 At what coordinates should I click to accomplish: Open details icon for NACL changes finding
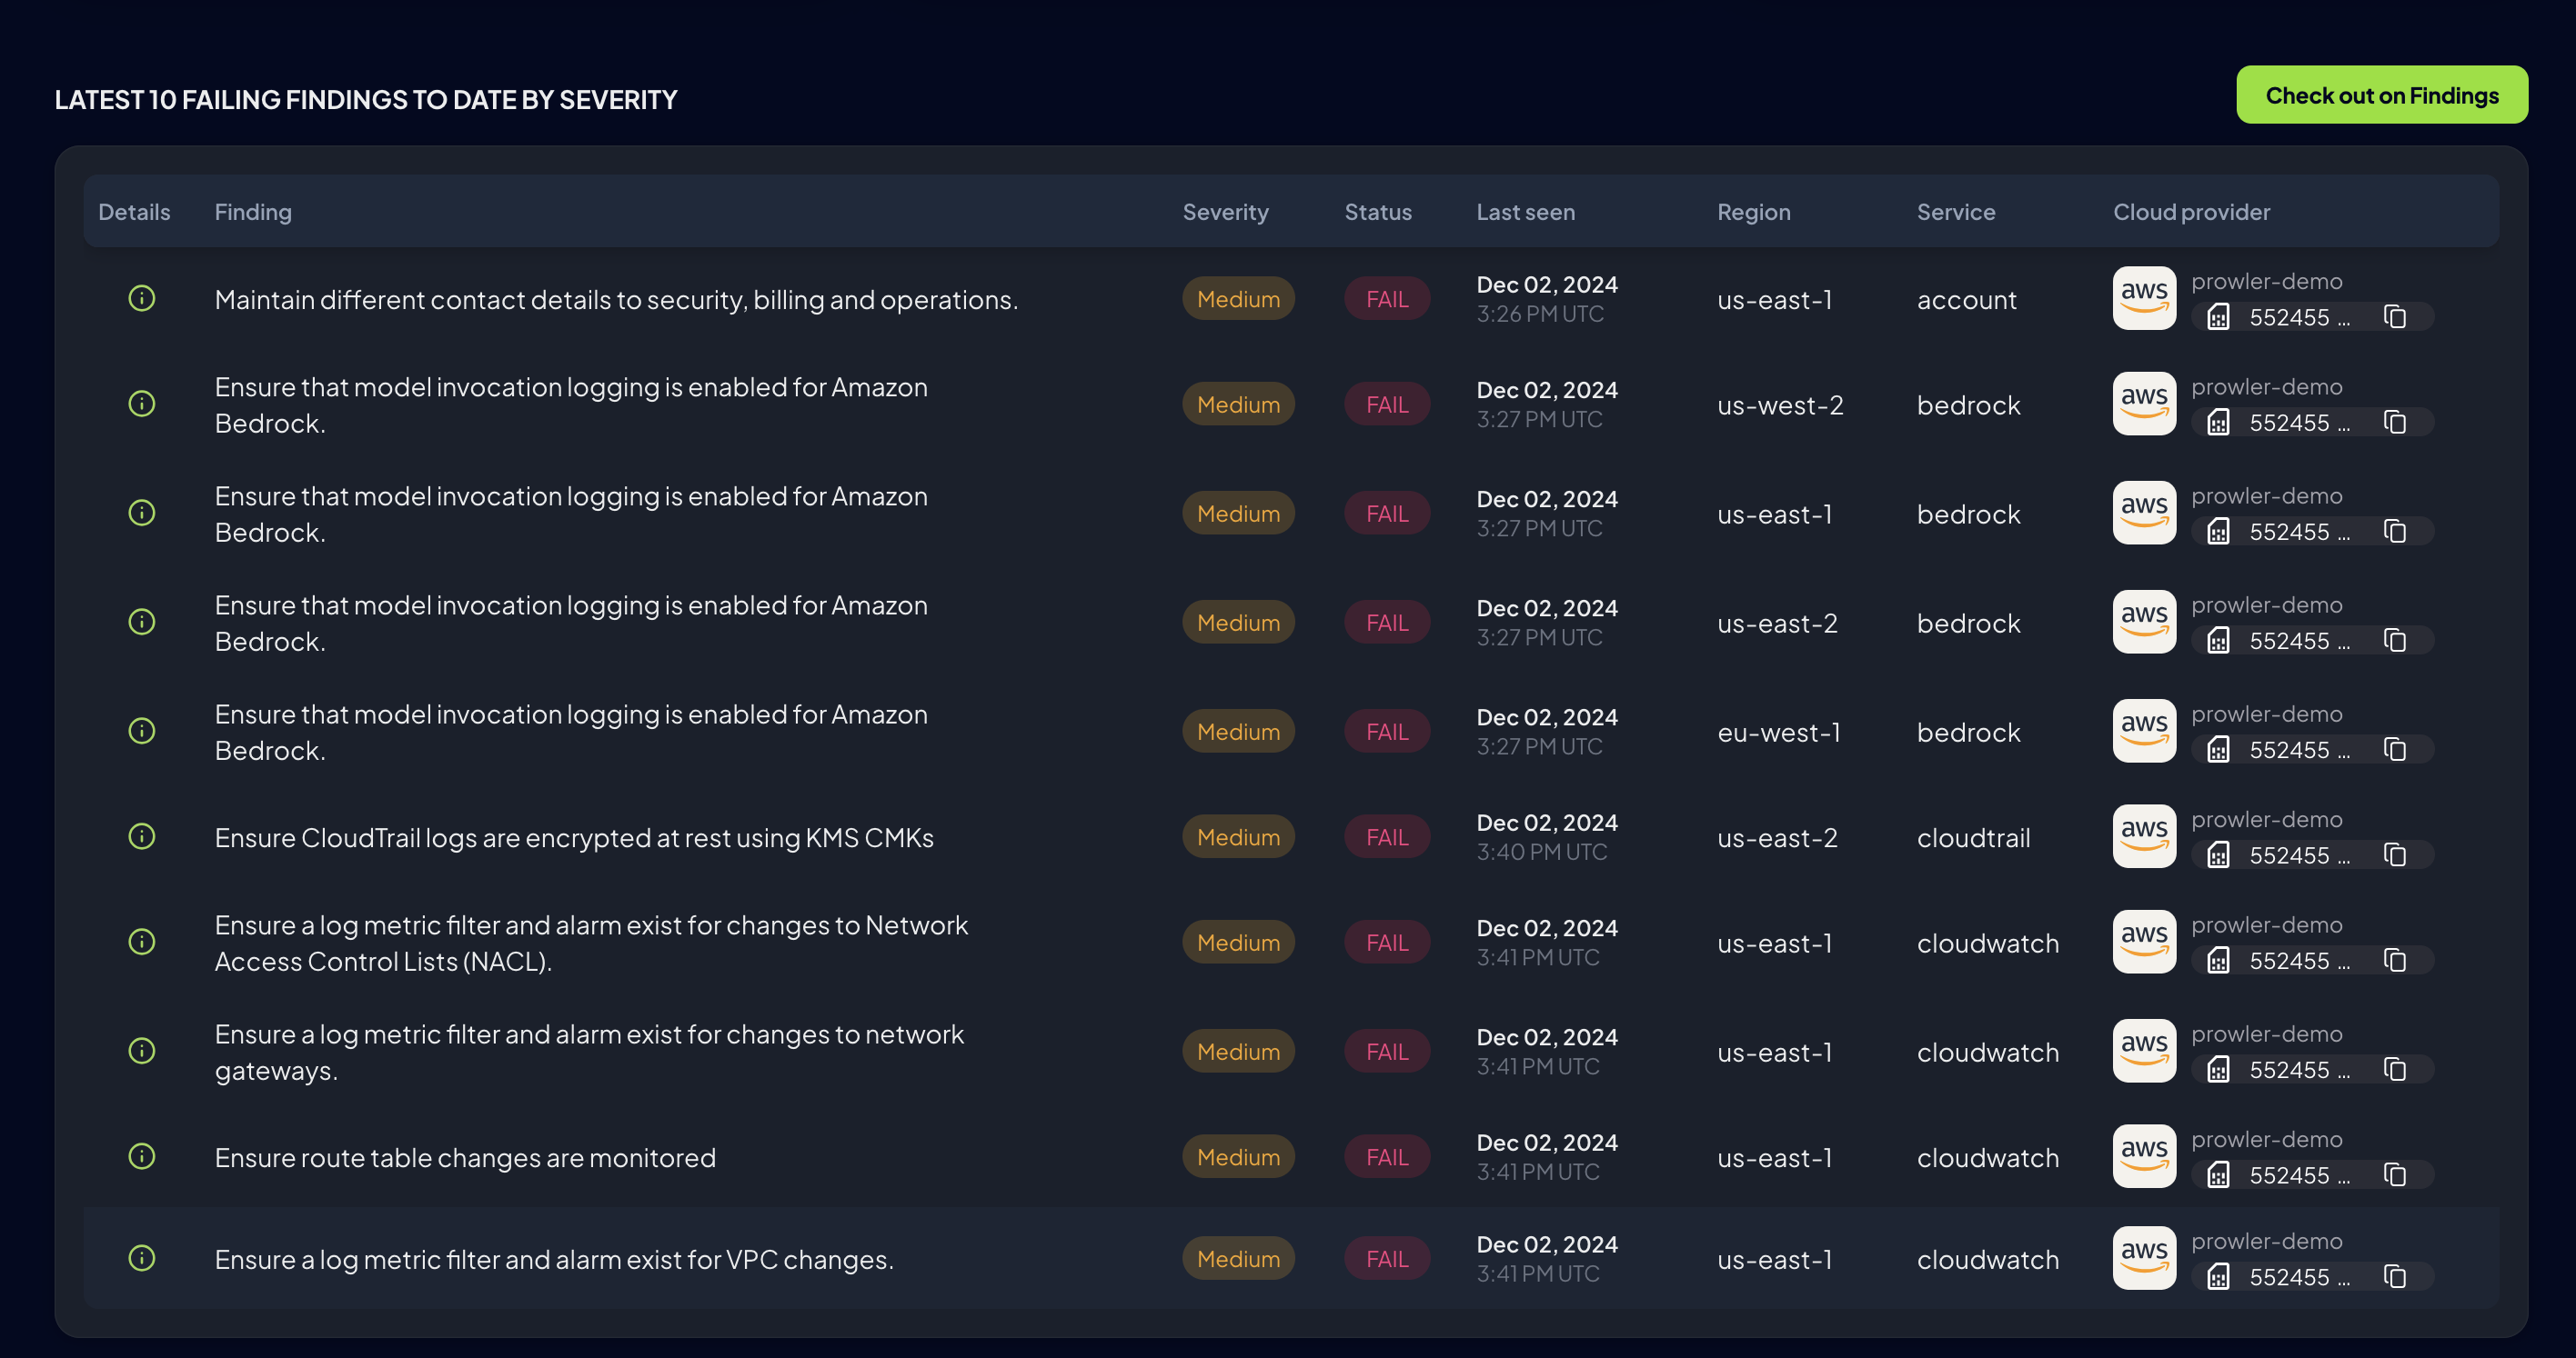click(142, 943)
